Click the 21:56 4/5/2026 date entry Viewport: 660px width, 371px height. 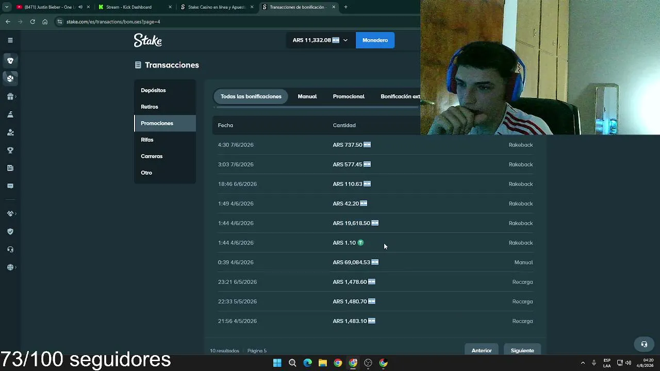(237, 321)
